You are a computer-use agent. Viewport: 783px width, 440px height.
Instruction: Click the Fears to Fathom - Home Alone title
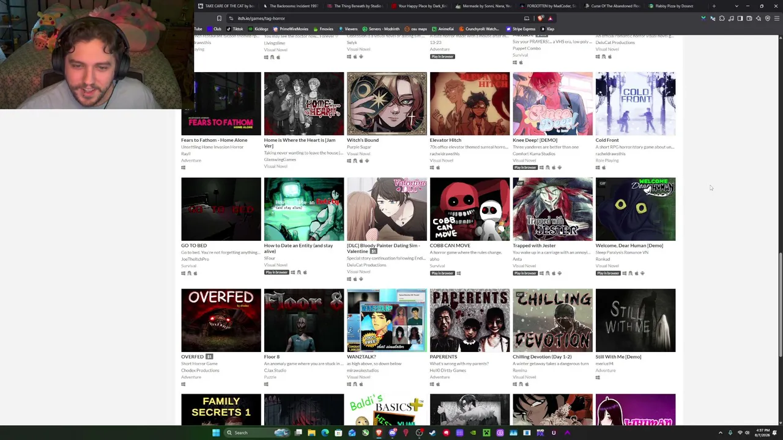click(x=214, y=140)
